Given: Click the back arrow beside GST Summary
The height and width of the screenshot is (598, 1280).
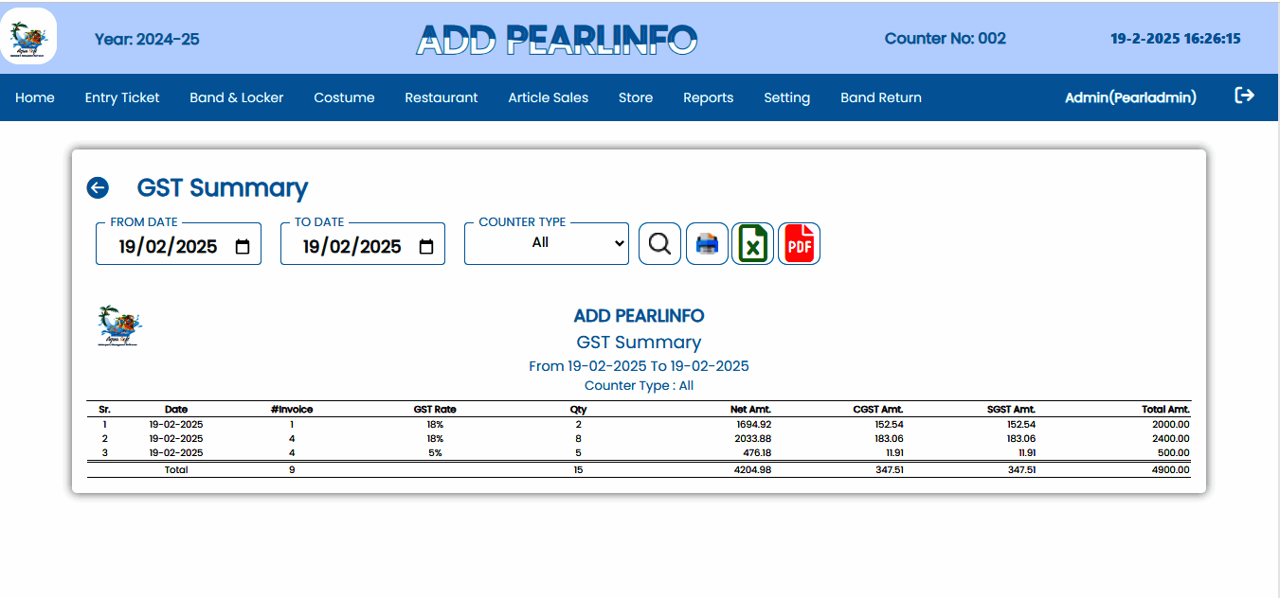Looking at the screenshot, I should (x=98, y=187).
